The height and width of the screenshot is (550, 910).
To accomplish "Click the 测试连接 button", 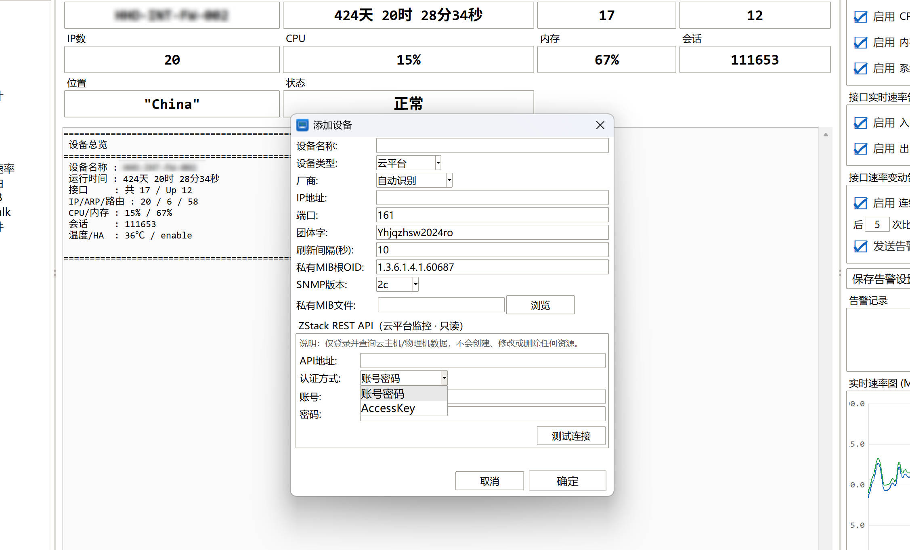I will (571, 436).
